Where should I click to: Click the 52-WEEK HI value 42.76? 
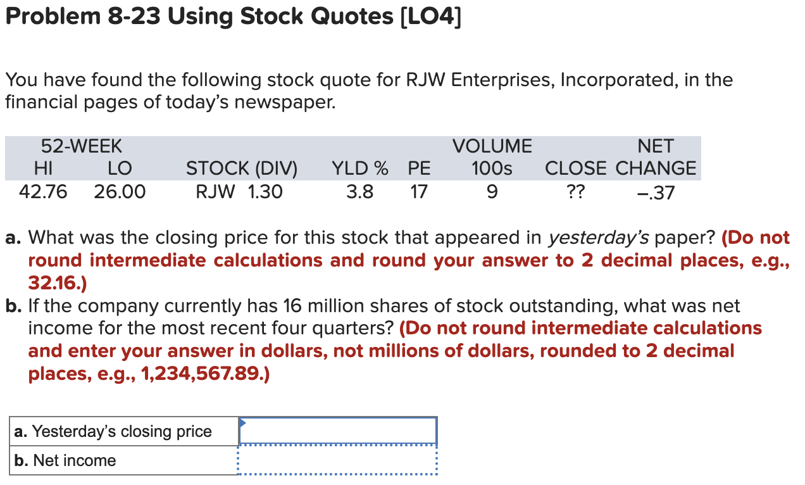(x=44, y=192)
